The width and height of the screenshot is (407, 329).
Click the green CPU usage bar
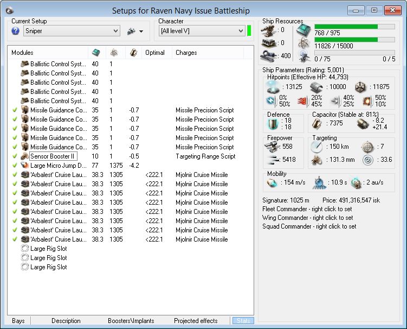pyautogui.click(x=347, y=26)
